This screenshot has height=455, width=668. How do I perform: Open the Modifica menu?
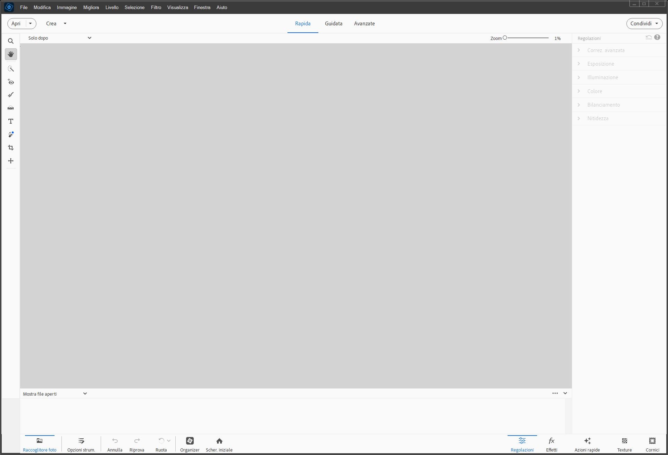pyautogui.click(x=42, y=7)
